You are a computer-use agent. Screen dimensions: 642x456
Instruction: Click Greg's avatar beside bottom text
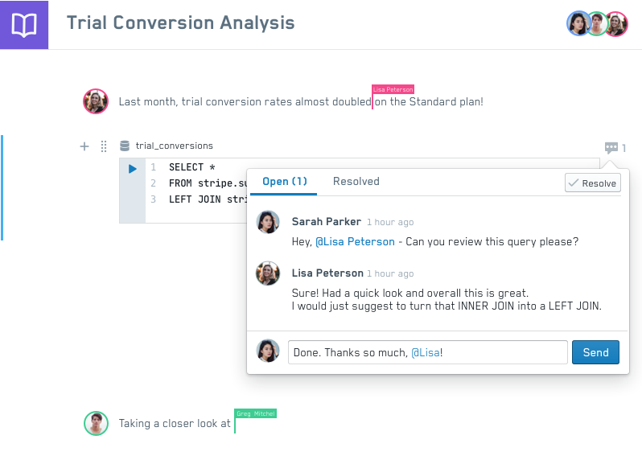tap(96, 424)
